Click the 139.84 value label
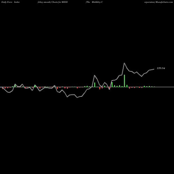Viewport: 174px width, 174px height. point(161,68)
